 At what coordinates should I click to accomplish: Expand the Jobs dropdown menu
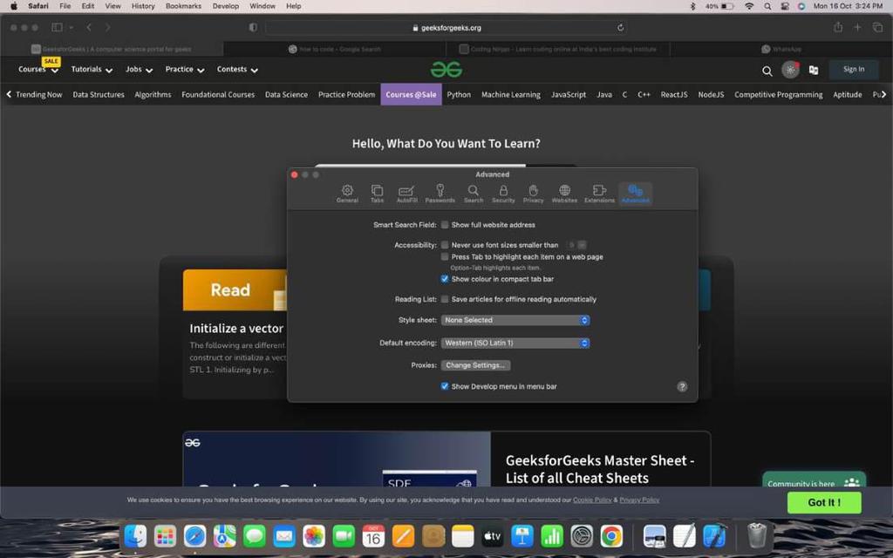point(139,70)
